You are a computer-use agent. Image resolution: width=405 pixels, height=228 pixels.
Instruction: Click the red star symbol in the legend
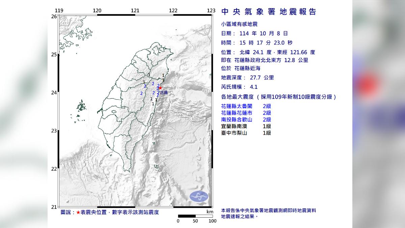(x=78, y=213)
